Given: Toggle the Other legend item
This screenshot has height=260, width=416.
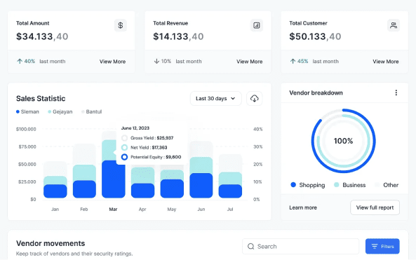Looking at the screenshot, I should 387,185.
